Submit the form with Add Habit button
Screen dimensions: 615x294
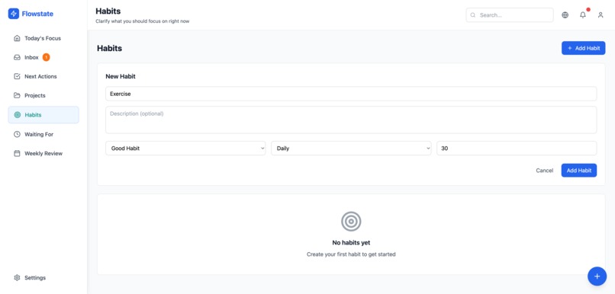point(579,171)
